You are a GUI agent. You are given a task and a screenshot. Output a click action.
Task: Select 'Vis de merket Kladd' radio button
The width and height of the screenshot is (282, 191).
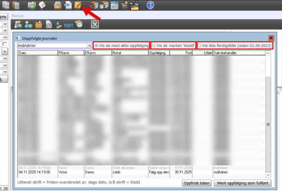point(154,45)
